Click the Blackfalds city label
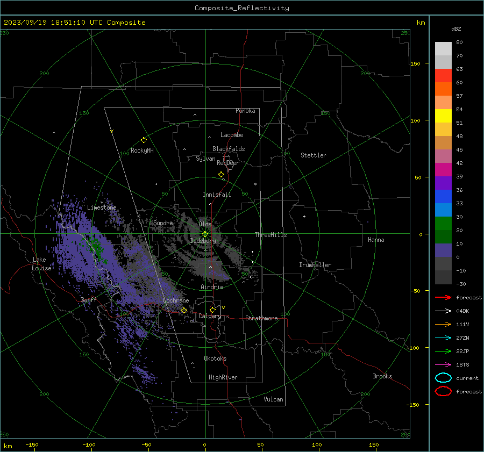 coord(229,149)
